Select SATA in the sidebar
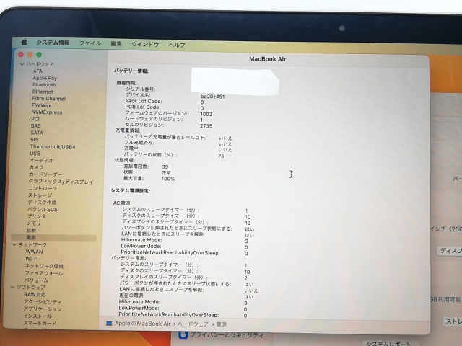The width and height of the screenshot is (462, 346). (37, 133)
